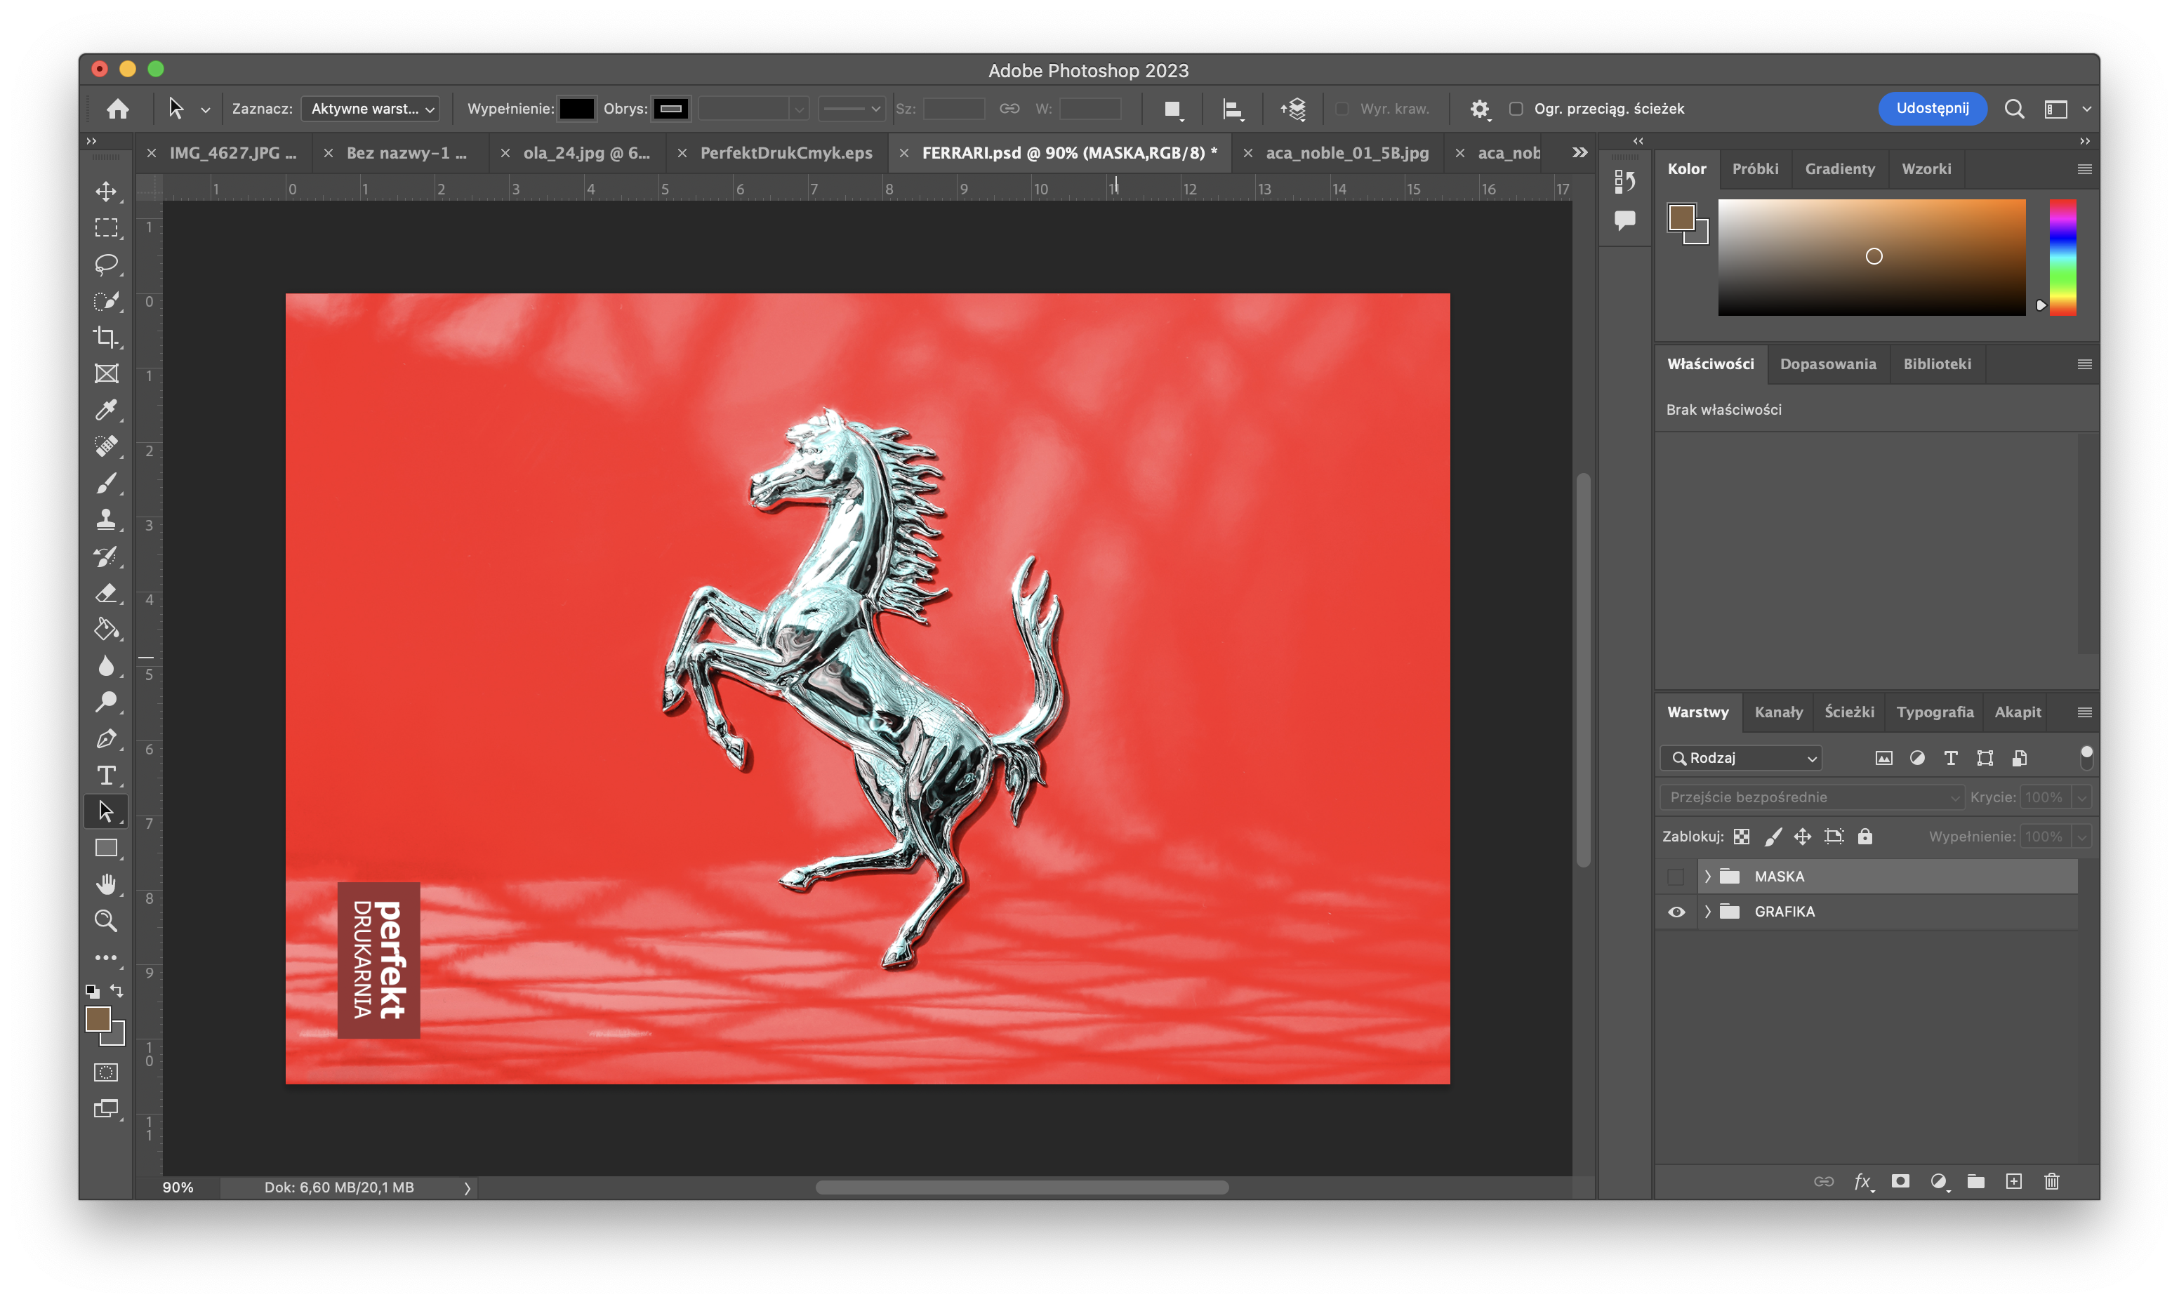Toggle the shape layer filter

(x=1985, y=758)
